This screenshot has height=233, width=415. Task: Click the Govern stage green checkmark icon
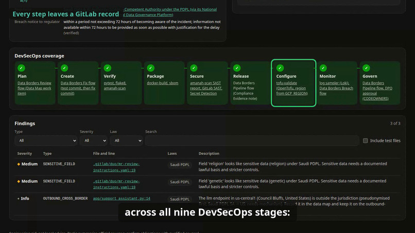pos(366,68)
